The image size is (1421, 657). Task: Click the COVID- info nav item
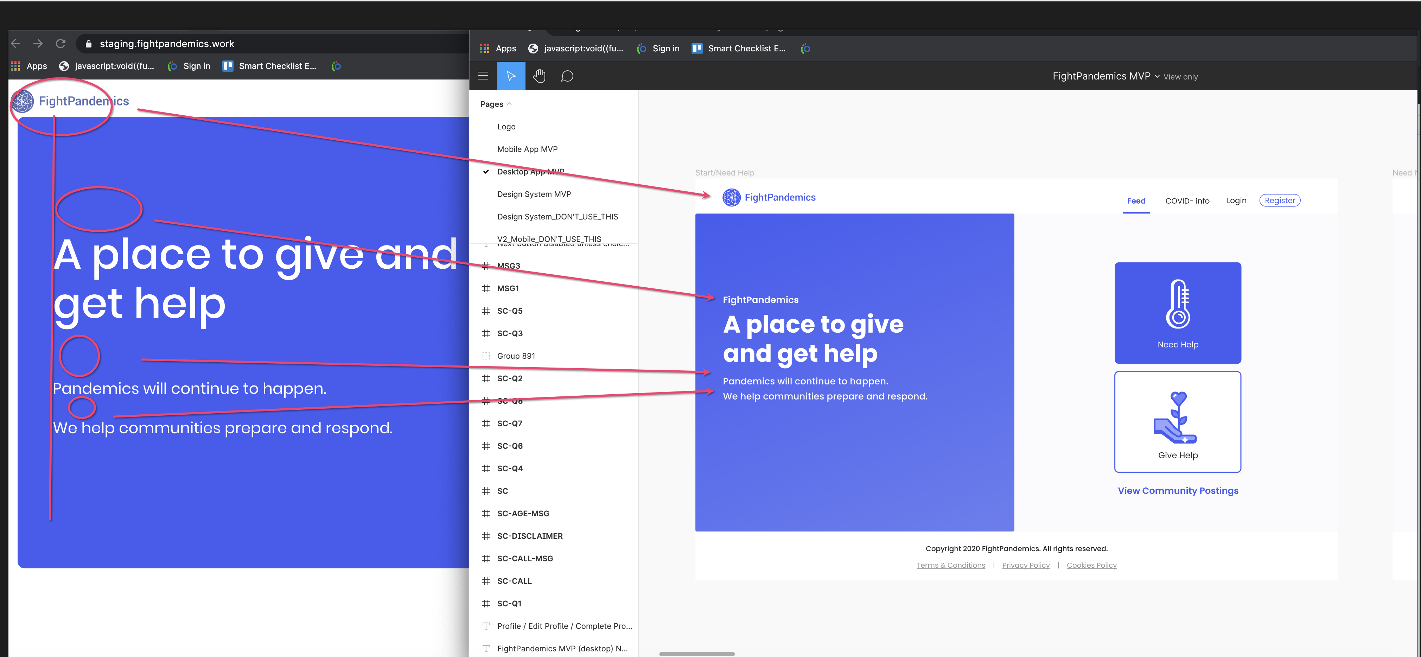1187,201
